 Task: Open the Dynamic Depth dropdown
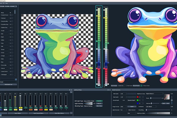pos(132,100)
